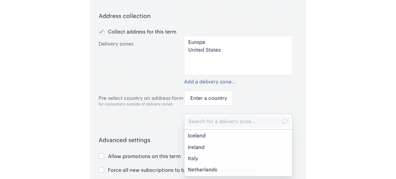
Task: Click the Delivery zones field label
Action: click(x=116, y=44)
